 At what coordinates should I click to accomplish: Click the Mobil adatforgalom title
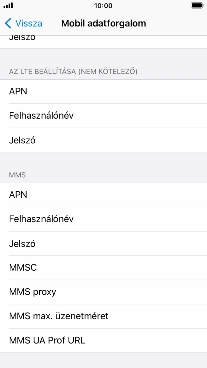click(x=103, y=23)
